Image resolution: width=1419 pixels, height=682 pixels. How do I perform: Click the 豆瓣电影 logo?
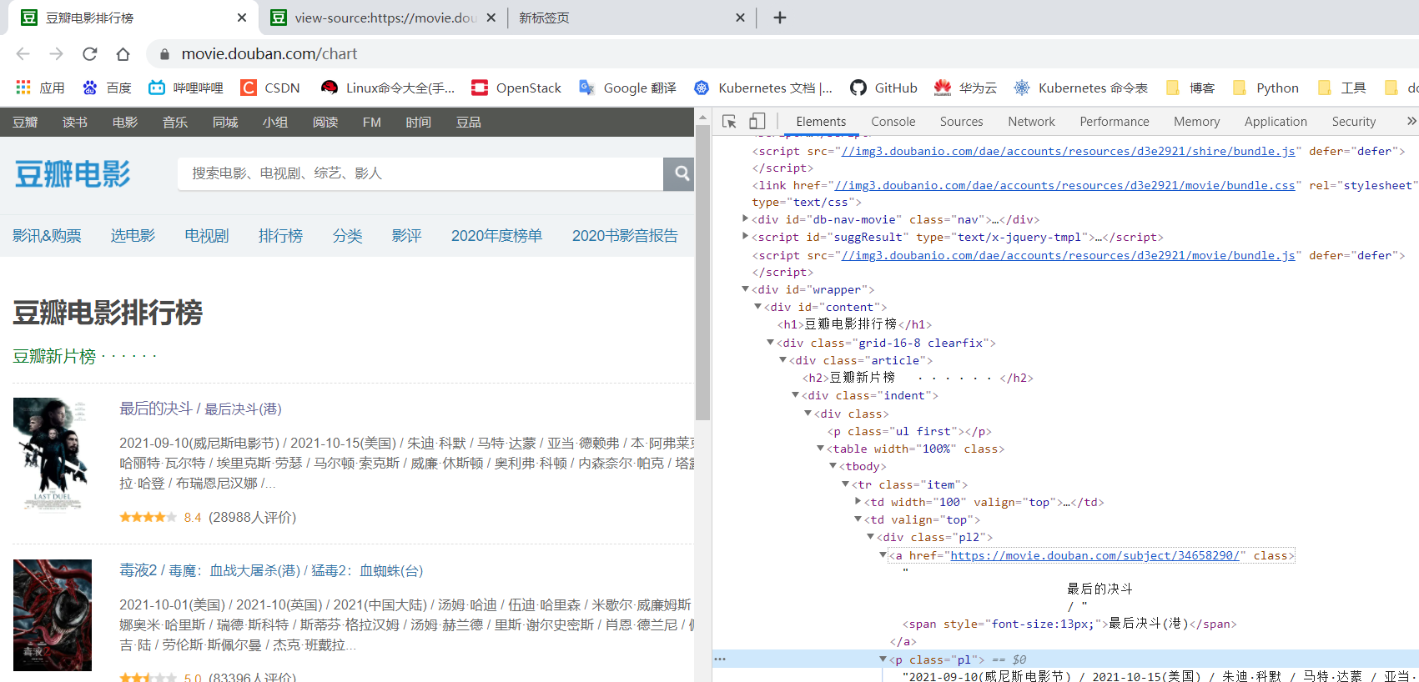pyautogui.click(x=73, y=174)
